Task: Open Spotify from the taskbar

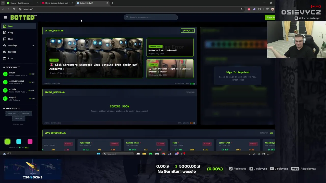Action: [151, 154]
